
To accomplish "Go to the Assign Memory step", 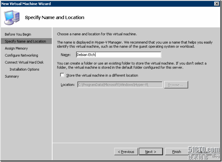I will pos(16,48).
